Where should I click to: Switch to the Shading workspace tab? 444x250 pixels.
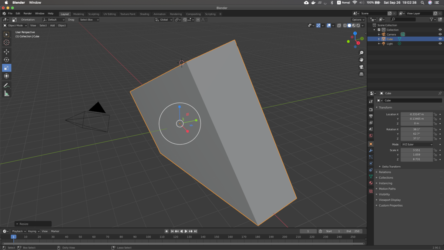click(x=144, y=14)
